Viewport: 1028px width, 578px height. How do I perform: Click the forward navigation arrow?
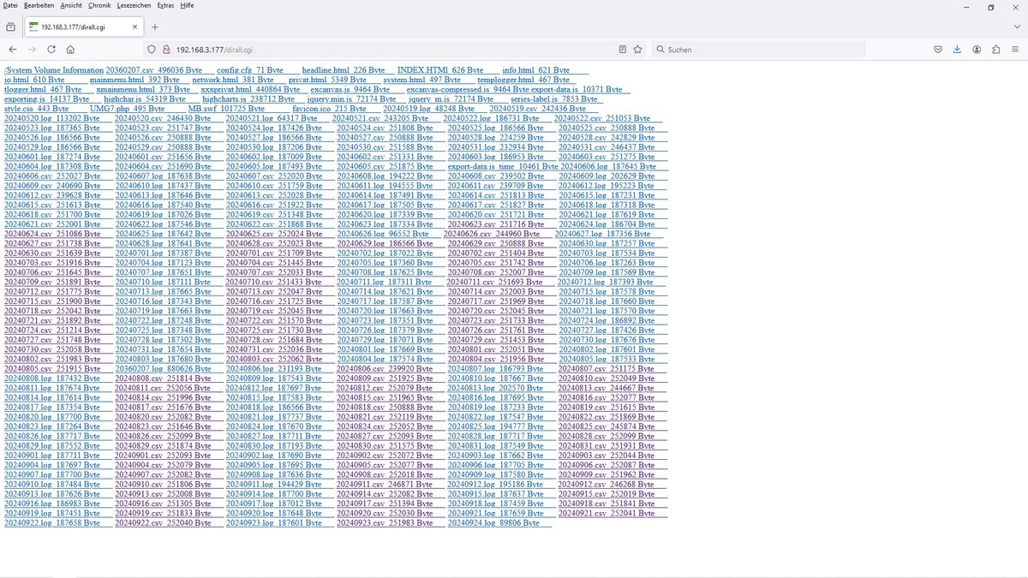[33, 50]
